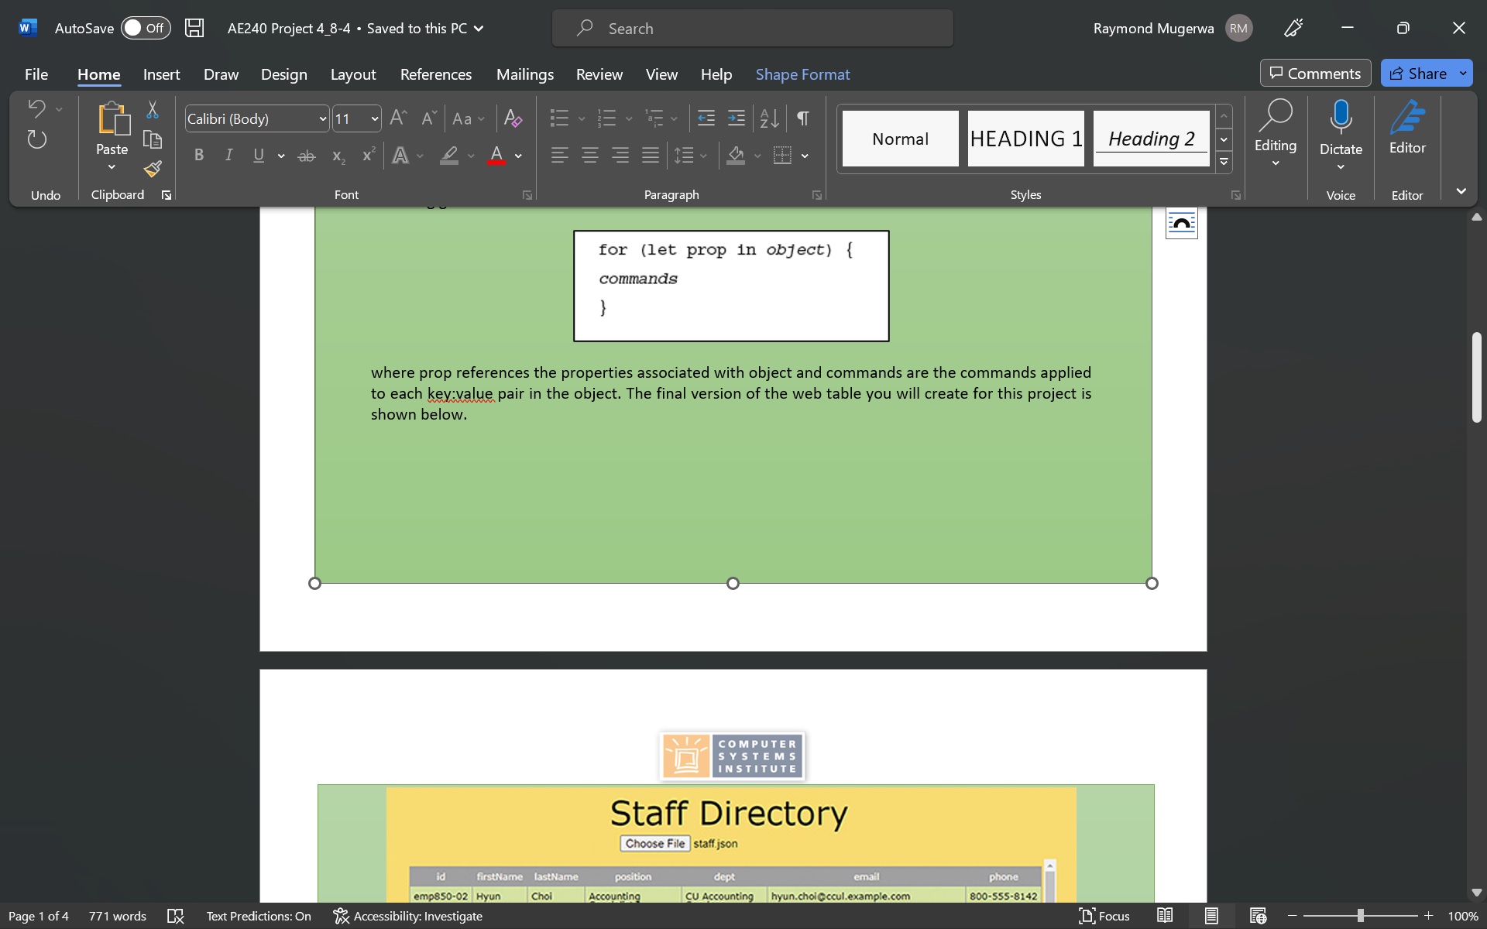Click the zoom slider handle

point(1361,916)
